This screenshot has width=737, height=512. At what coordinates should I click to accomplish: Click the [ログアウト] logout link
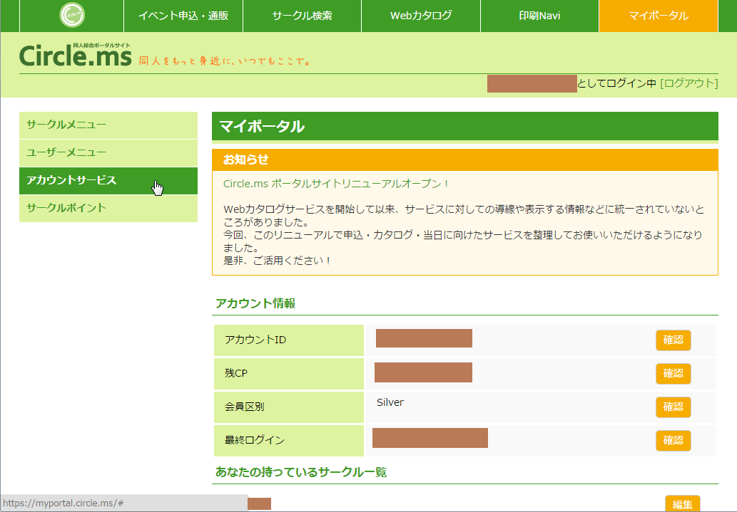tap(689, 83)
